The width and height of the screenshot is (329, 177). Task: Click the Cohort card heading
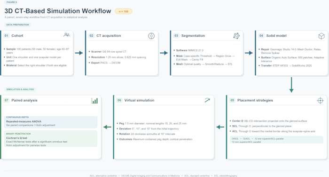click(x=17, y=36)
